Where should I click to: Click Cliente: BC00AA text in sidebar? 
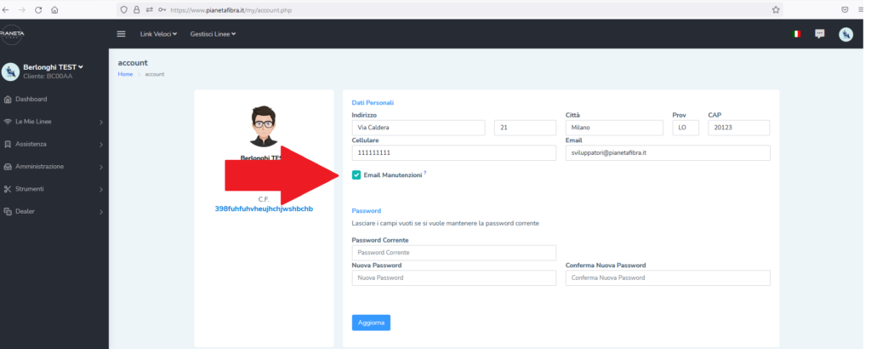pyautogui.click(x=48, y=77)
